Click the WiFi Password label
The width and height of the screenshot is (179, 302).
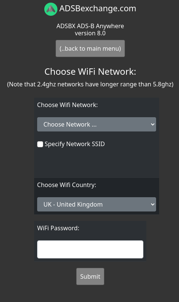[58, 228]
